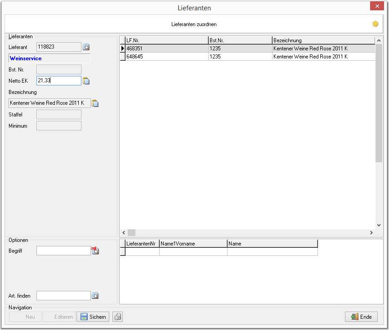This screenshot has width=389, height=330.
Task: Close the Lieferanten window
Action: click(x=377, y=6)
